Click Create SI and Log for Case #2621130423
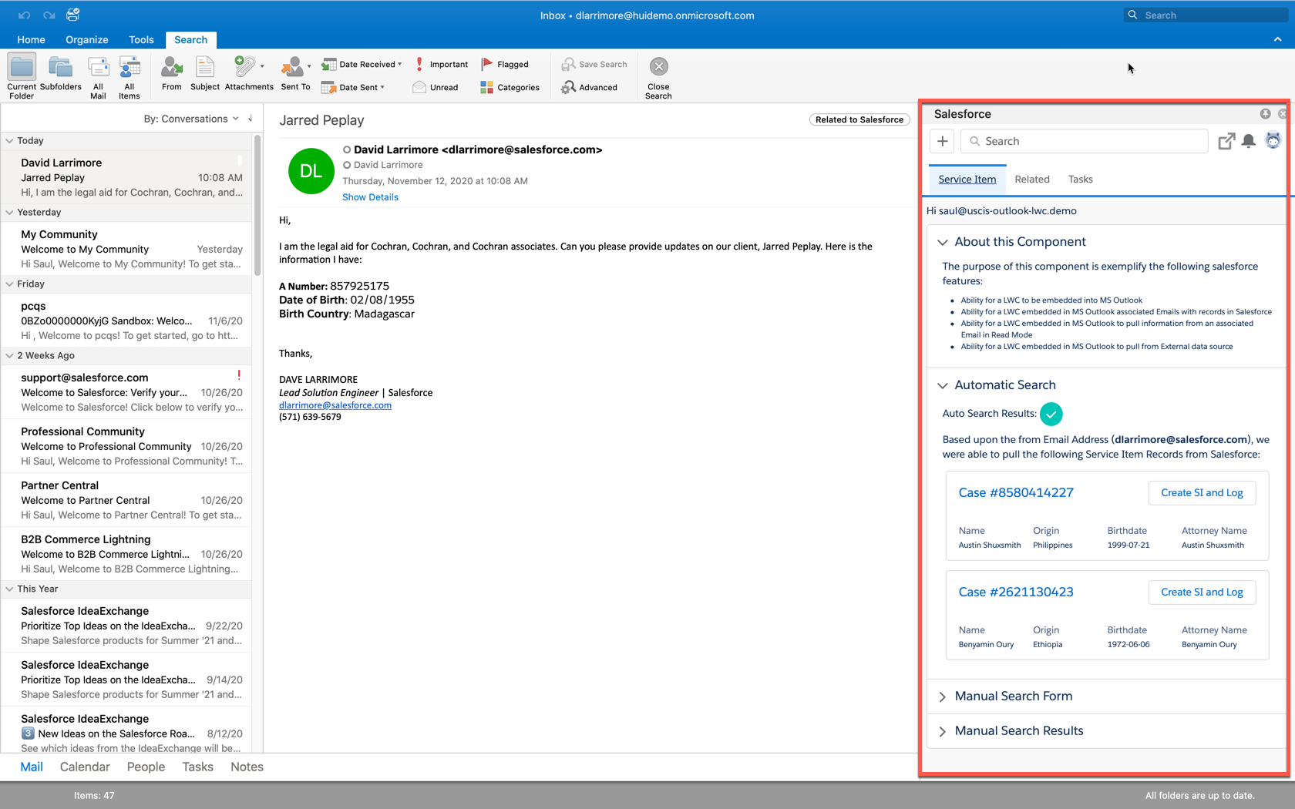 1202,592
